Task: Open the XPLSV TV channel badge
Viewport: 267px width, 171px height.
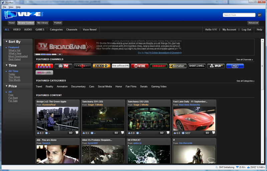Action: coord(216,66)
